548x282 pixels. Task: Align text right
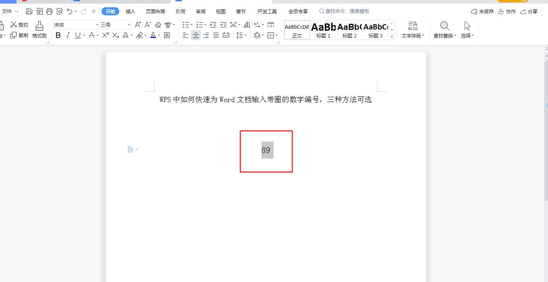coord(206,36)
